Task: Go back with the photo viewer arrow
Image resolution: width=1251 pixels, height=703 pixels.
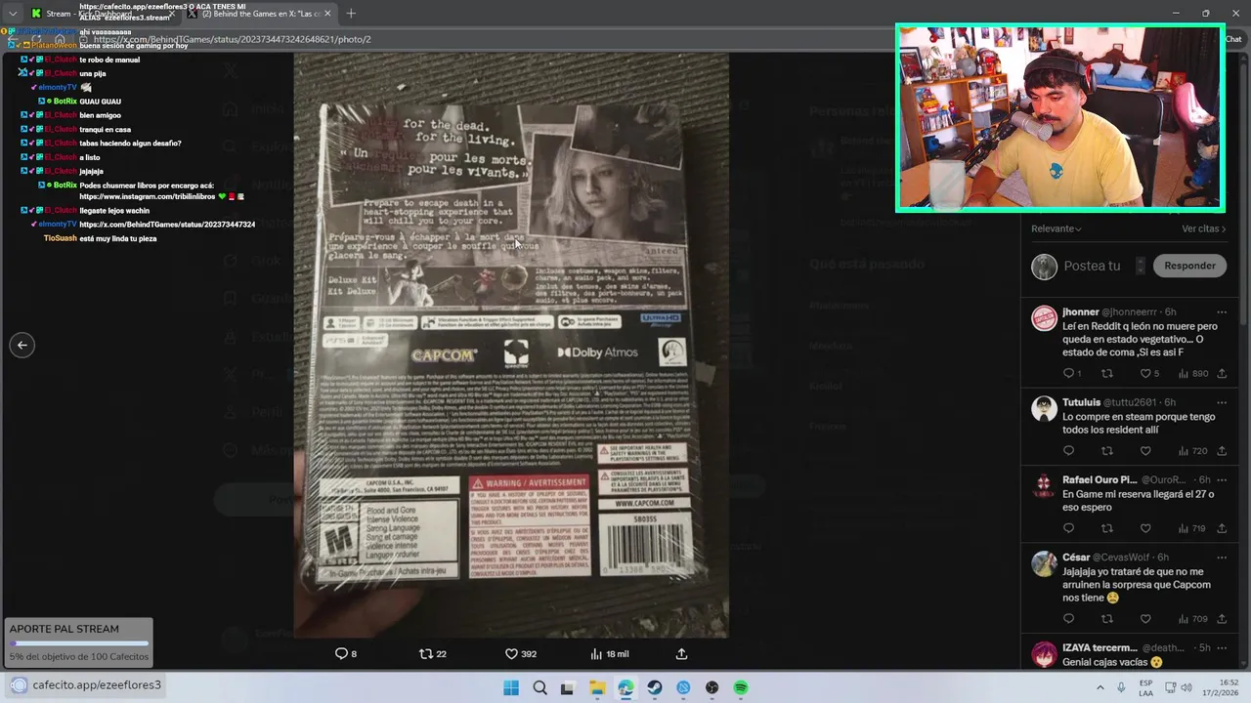Action: pyautogui.click(x=22, y=345)
